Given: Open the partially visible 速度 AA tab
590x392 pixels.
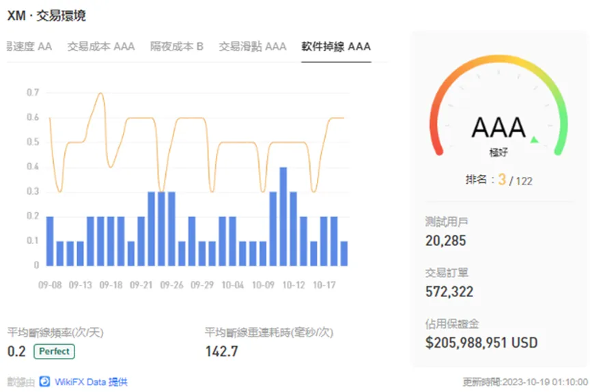Looking at the screenshot, I should point(29,46).
